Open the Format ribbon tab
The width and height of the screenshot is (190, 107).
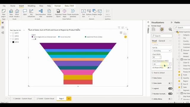(57, 6)
